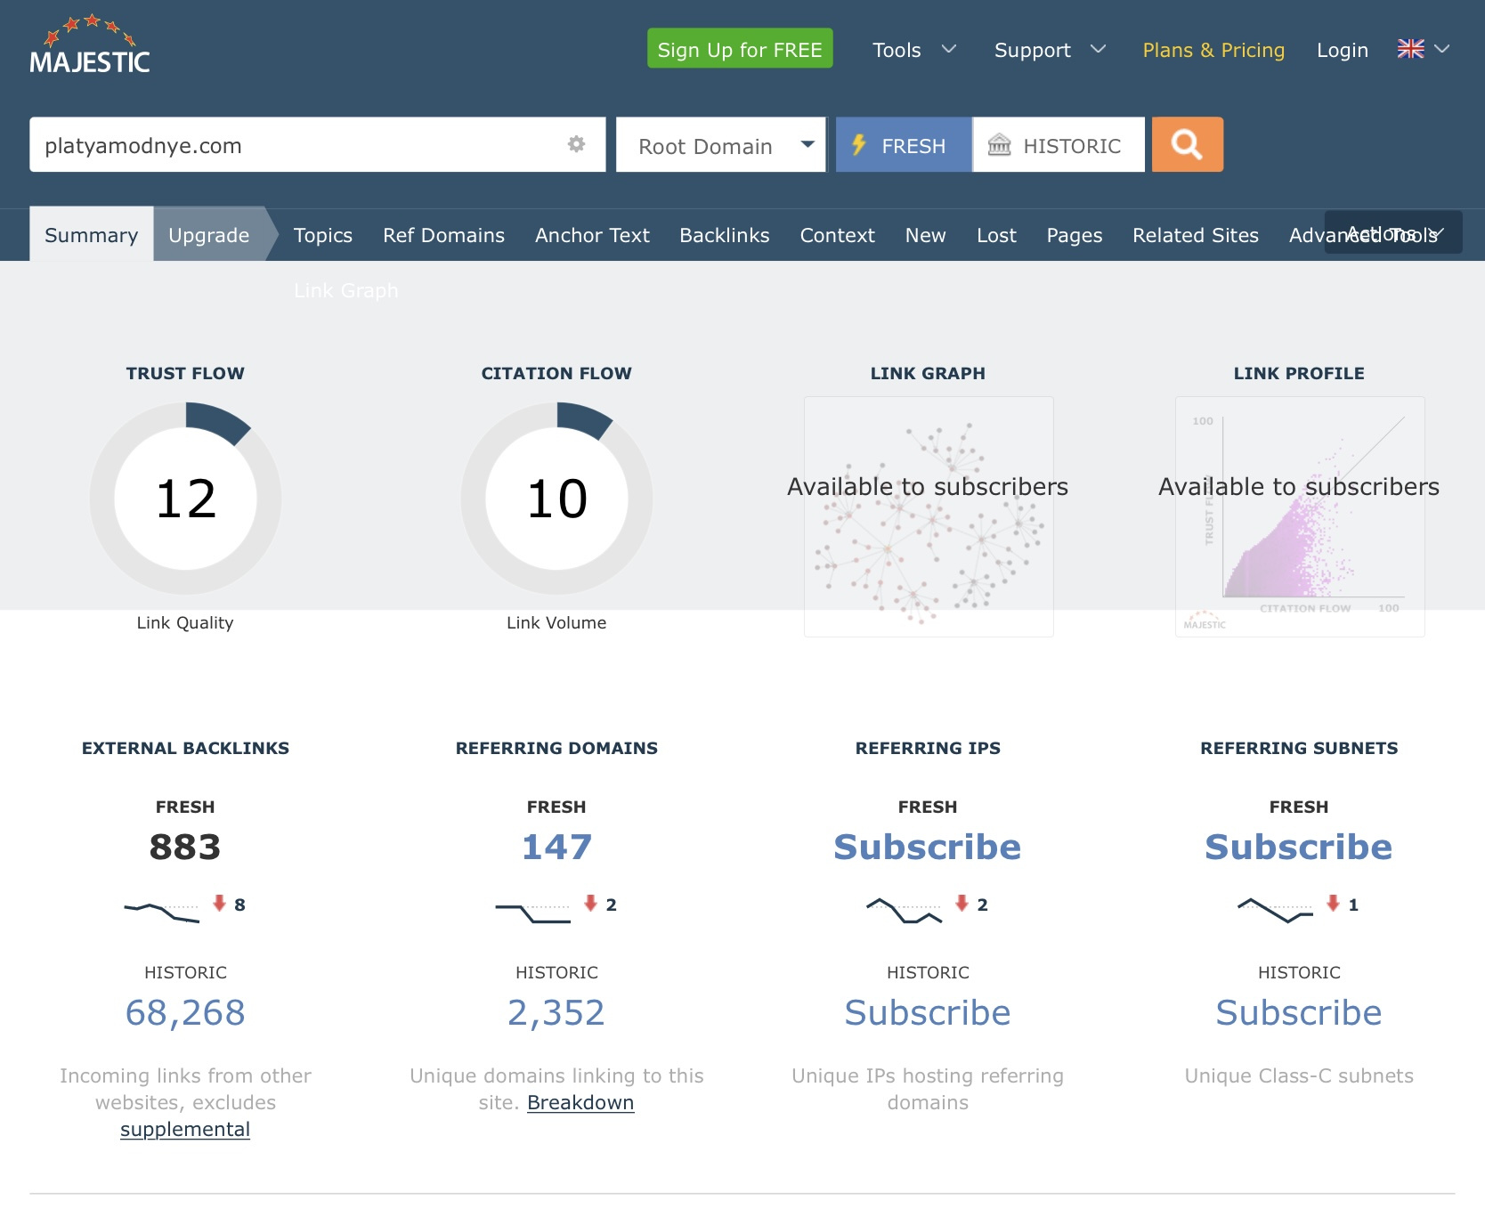Open the Ref Domains tab

[443, 235]
